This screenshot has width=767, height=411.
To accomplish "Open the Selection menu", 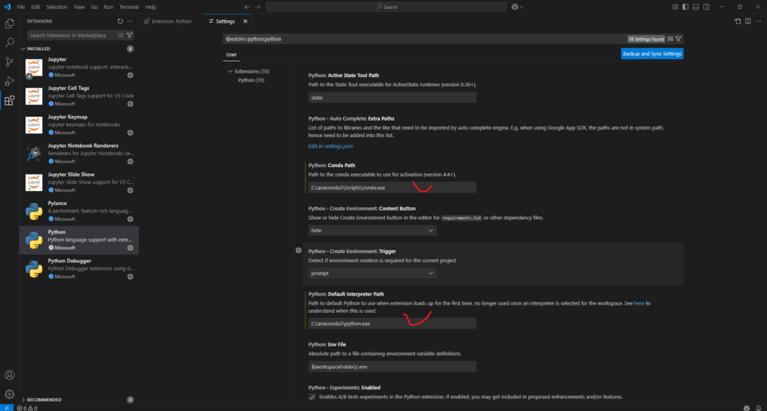I will point(57,7).
